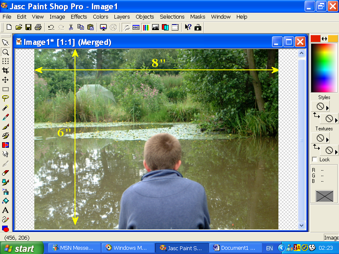
Task: Select the Crop tool
Action: (6, 70)
